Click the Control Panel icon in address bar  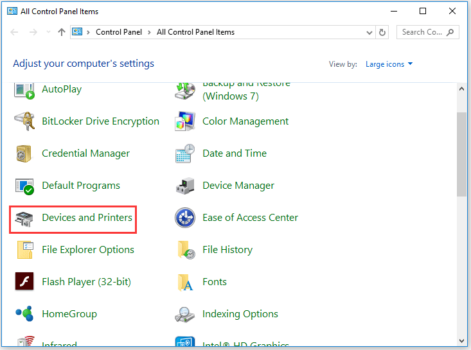coord(77,31)
